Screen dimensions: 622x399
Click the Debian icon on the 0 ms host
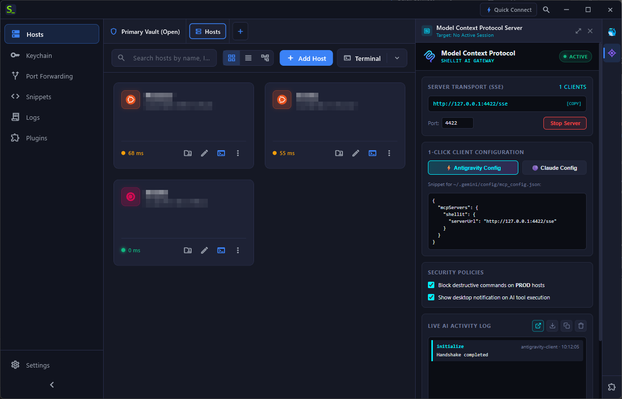pyautogui.click(x=131, y=197)
